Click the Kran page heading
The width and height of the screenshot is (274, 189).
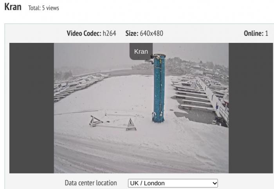[13, 7]
